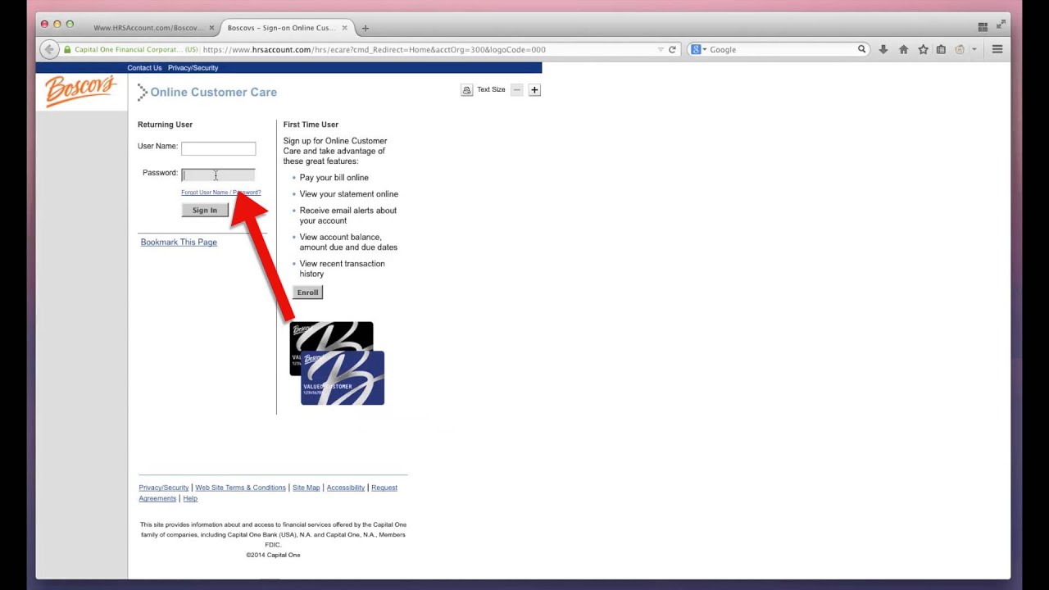Screen dimensions: 1049x590
Task: Reload the page with refresh icon
Action: [x=672, y=49]
